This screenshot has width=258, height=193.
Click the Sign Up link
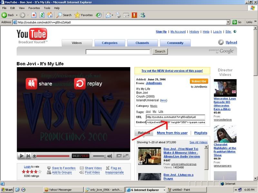pos(161,32)
